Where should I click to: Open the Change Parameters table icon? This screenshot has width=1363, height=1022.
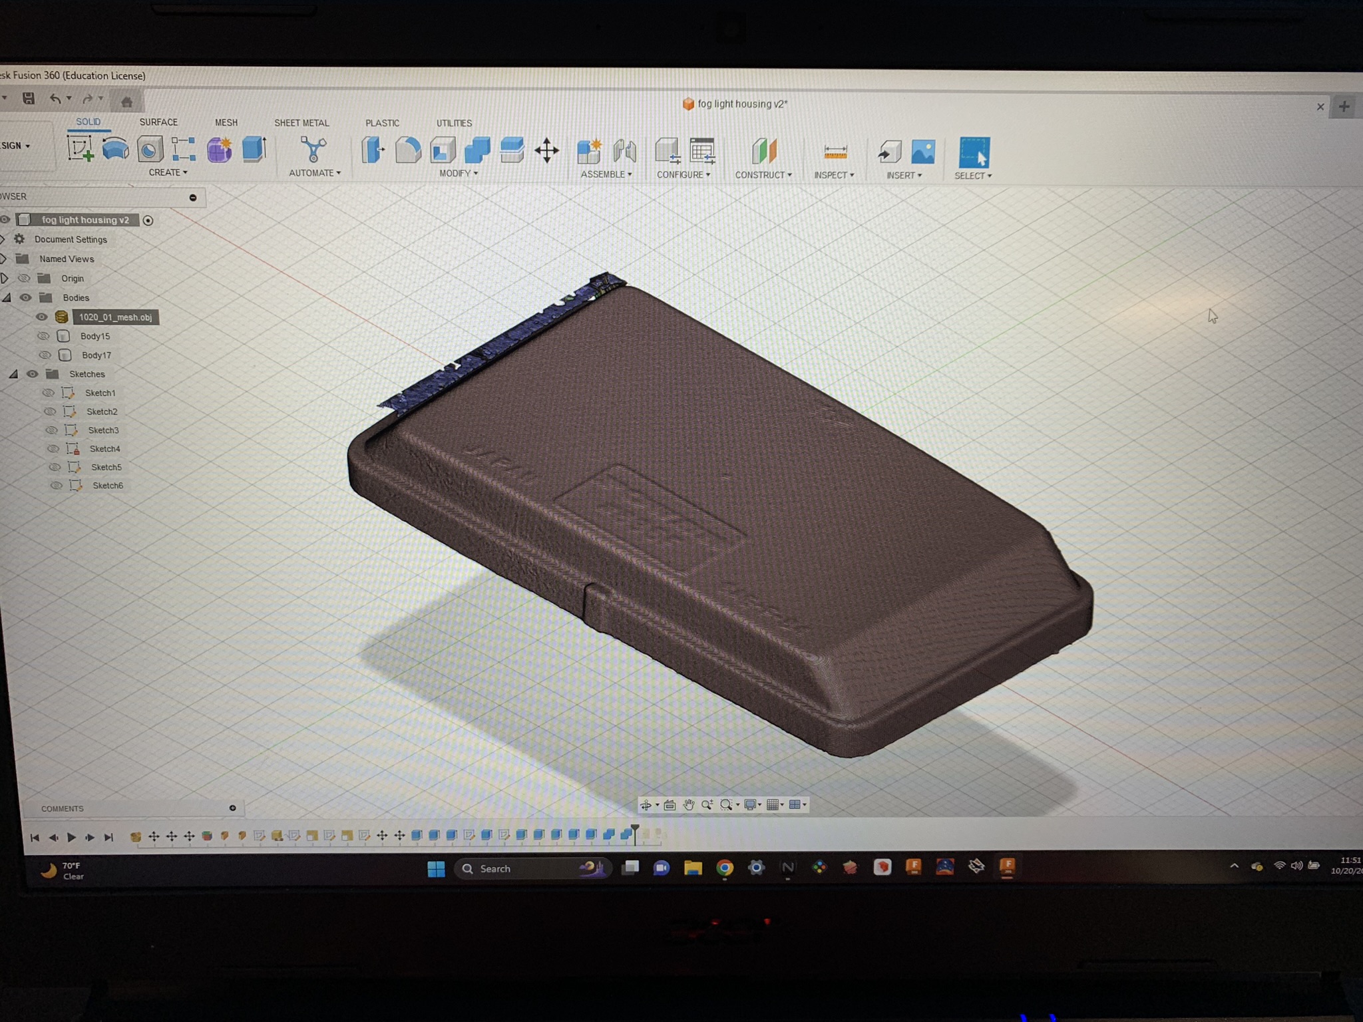tap(702, 152)
